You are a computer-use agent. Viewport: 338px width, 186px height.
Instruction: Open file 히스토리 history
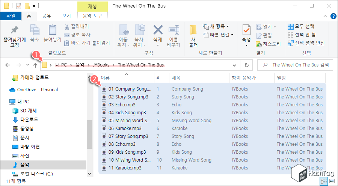pos(269,44)
